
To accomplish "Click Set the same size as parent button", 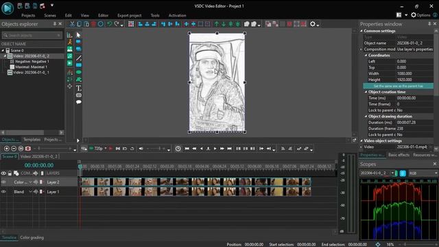I will pos(398,86).
